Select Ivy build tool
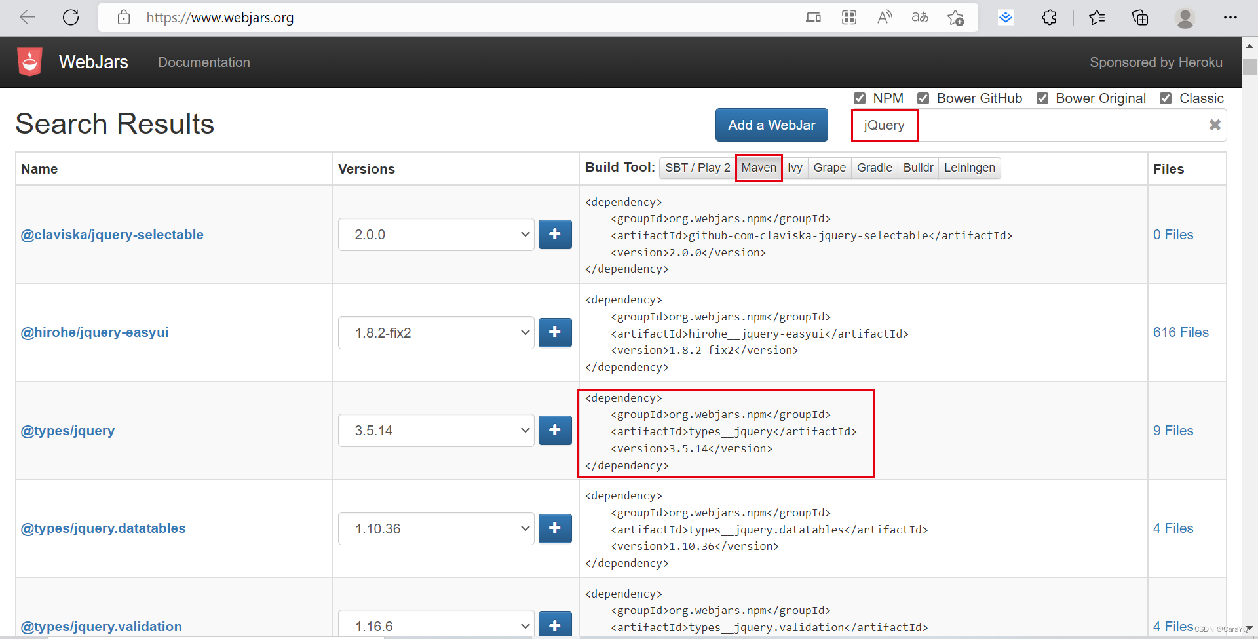Image resolution: width=1258 pixels, height=639 pixels. pos(795,168)
